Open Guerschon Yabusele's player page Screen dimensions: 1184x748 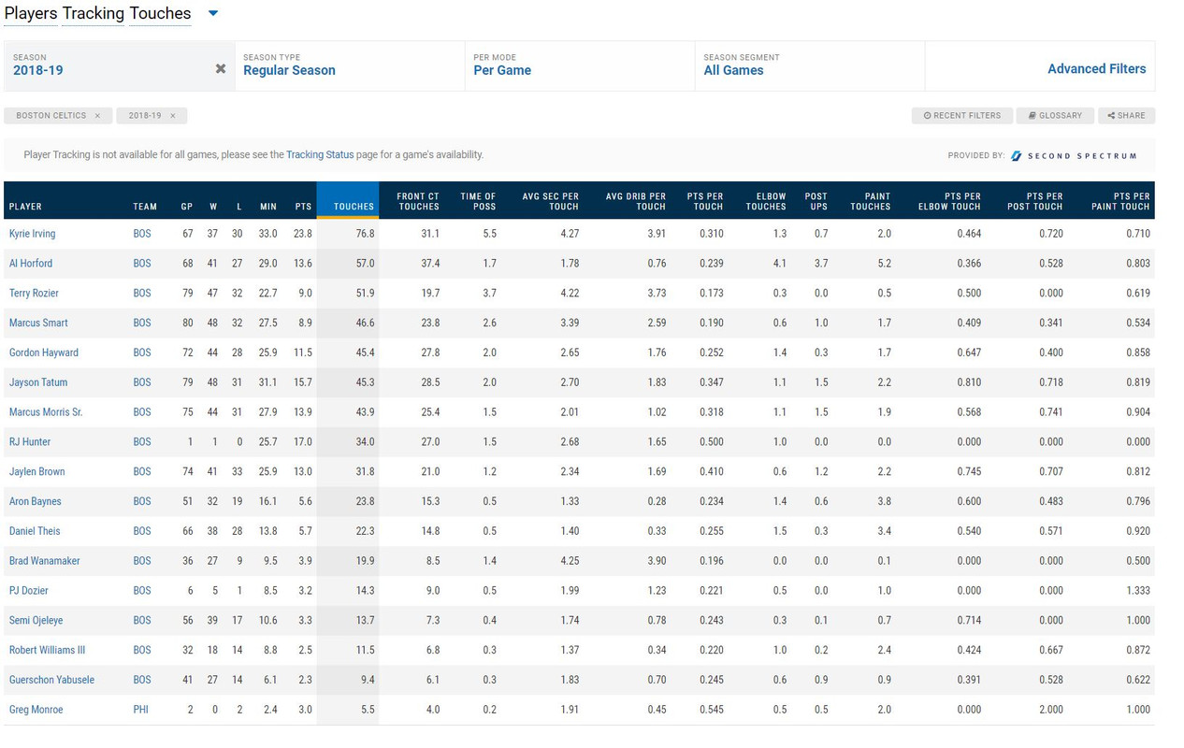(51, 680)
